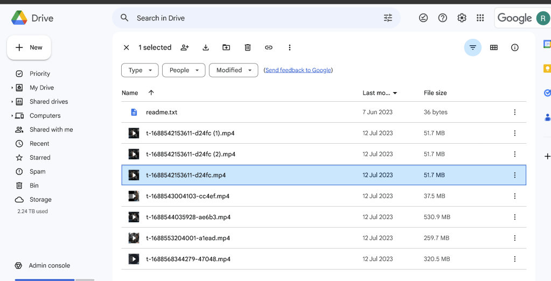Open more actions for a1ead.mp4
This screenshot has height=281, width=551.
click(x=514, y=238)
